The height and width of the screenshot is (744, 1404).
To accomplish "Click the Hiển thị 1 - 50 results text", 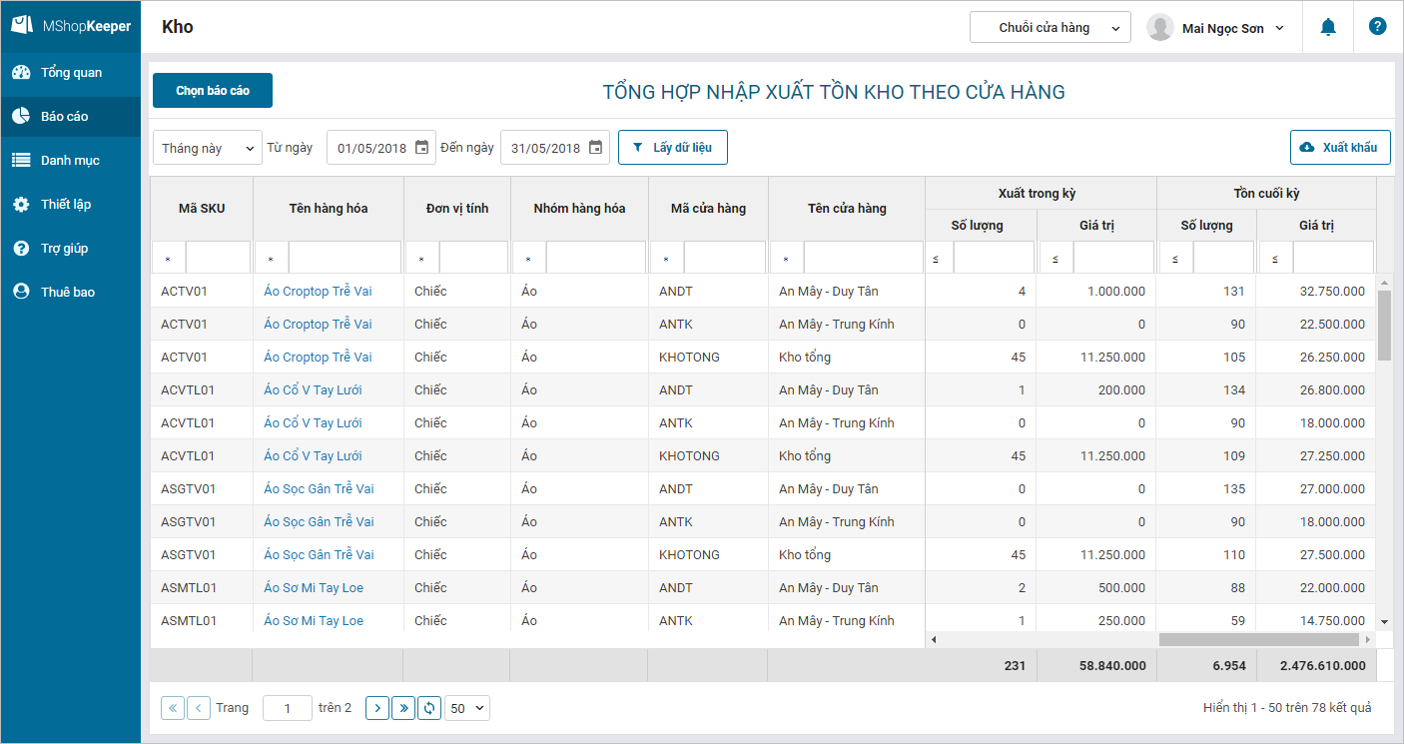I will (1287, 708).
